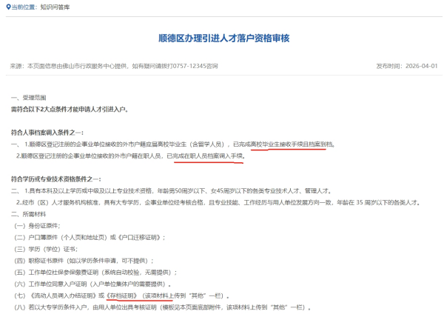
Task: Click item (六) 工作单位同意入户证明
Action: (92, 284)
